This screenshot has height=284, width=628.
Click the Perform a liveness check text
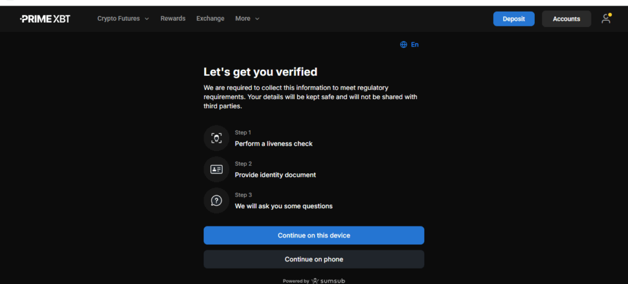click(x=274, y=144)
